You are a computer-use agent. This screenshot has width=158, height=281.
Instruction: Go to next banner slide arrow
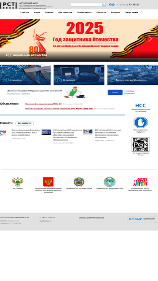(x=150, y=38)
